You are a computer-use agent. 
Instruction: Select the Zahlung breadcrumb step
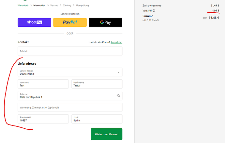click(67, 6)
